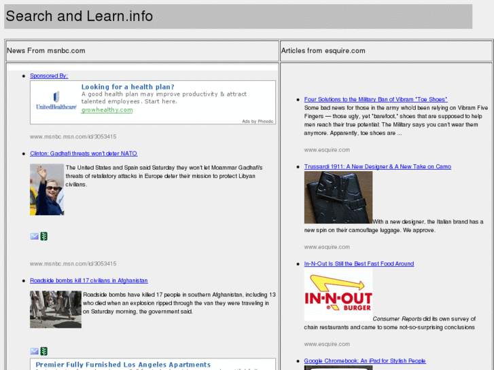Open 'Google Chromebook: An iPad for Stylish People' link
Screen dimensions: 494x370
(x=364, y=360)
